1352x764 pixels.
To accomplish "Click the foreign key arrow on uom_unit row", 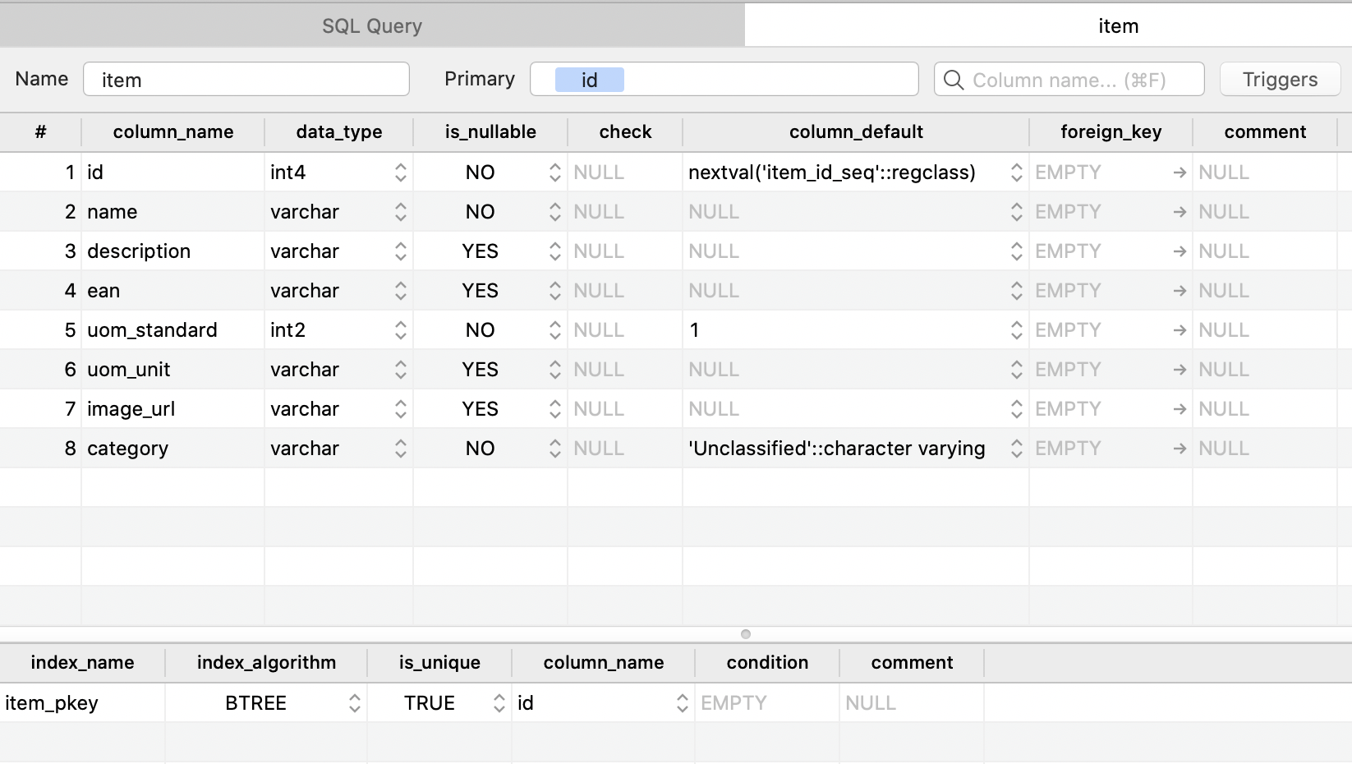I will (1180, 369).
